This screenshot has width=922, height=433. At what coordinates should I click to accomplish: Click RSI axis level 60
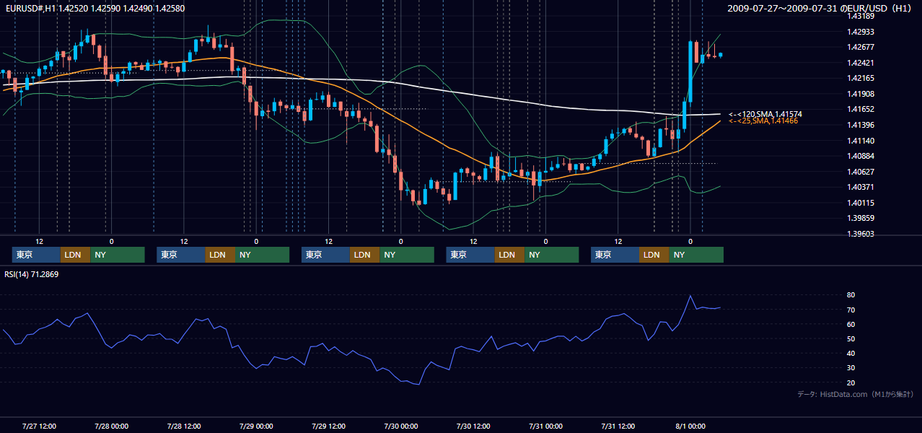tap(851, 324)
